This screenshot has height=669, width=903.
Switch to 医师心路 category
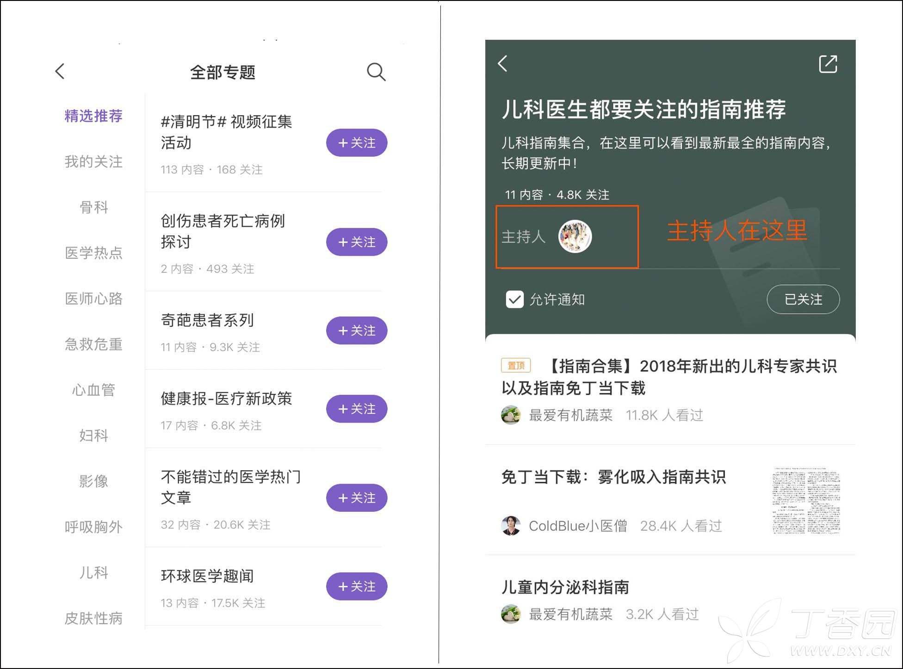(x=93, y=298)
